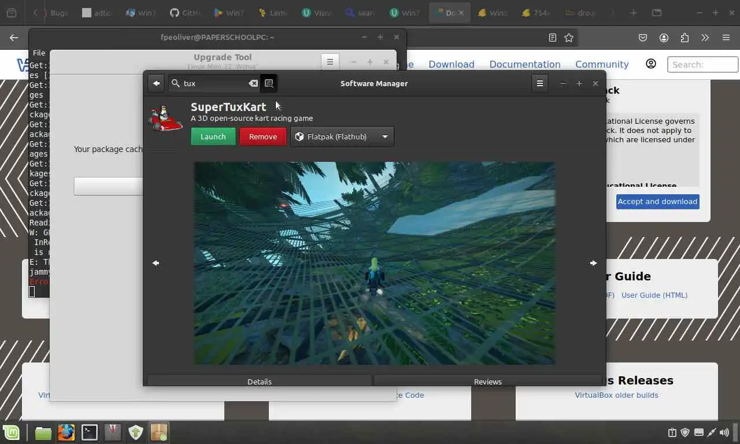The height and width of the screenshot is (444, 740).
Task: Open the Download page in VirtualBox site
Action: point(452,64)
